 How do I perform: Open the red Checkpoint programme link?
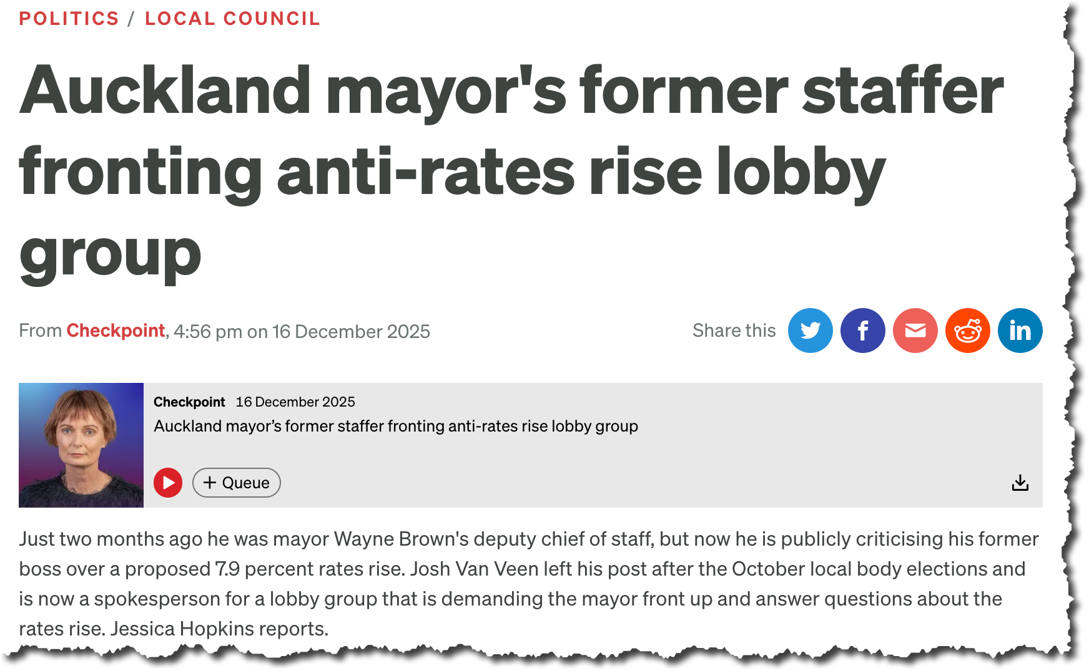tap(116, 331)
